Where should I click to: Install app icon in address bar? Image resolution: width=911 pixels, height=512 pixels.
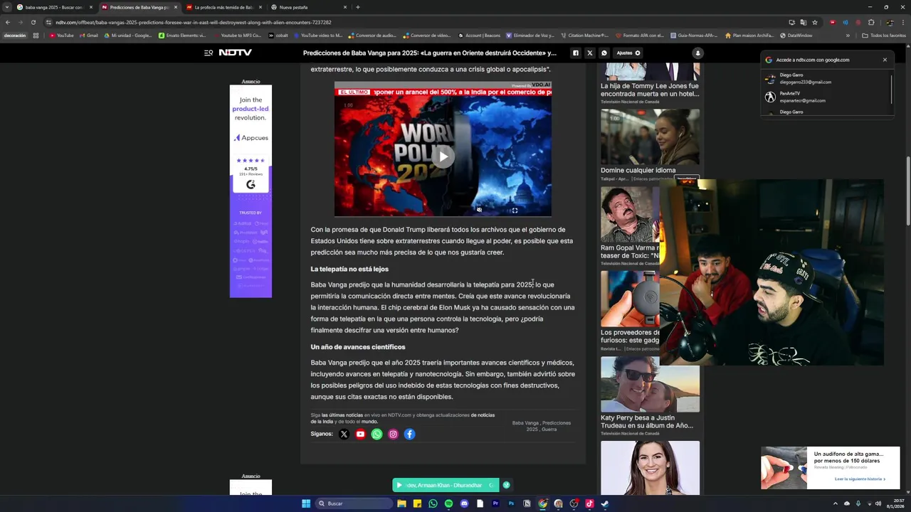(791, 22)
